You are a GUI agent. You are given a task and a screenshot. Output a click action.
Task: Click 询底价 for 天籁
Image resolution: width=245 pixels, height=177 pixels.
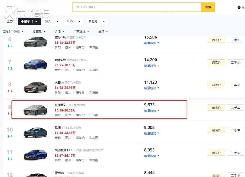click(x=216, y=85)
